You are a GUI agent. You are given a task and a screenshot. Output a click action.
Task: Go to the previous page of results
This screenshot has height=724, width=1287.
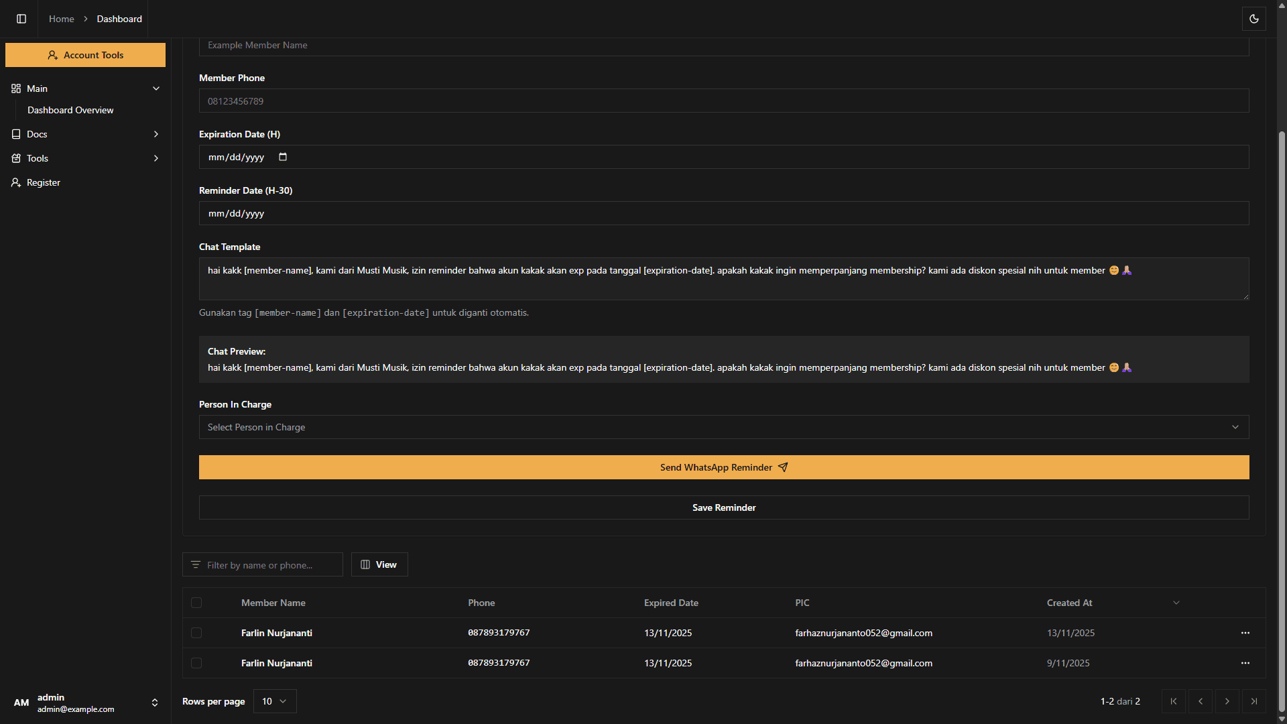[x=1201, y=701]
